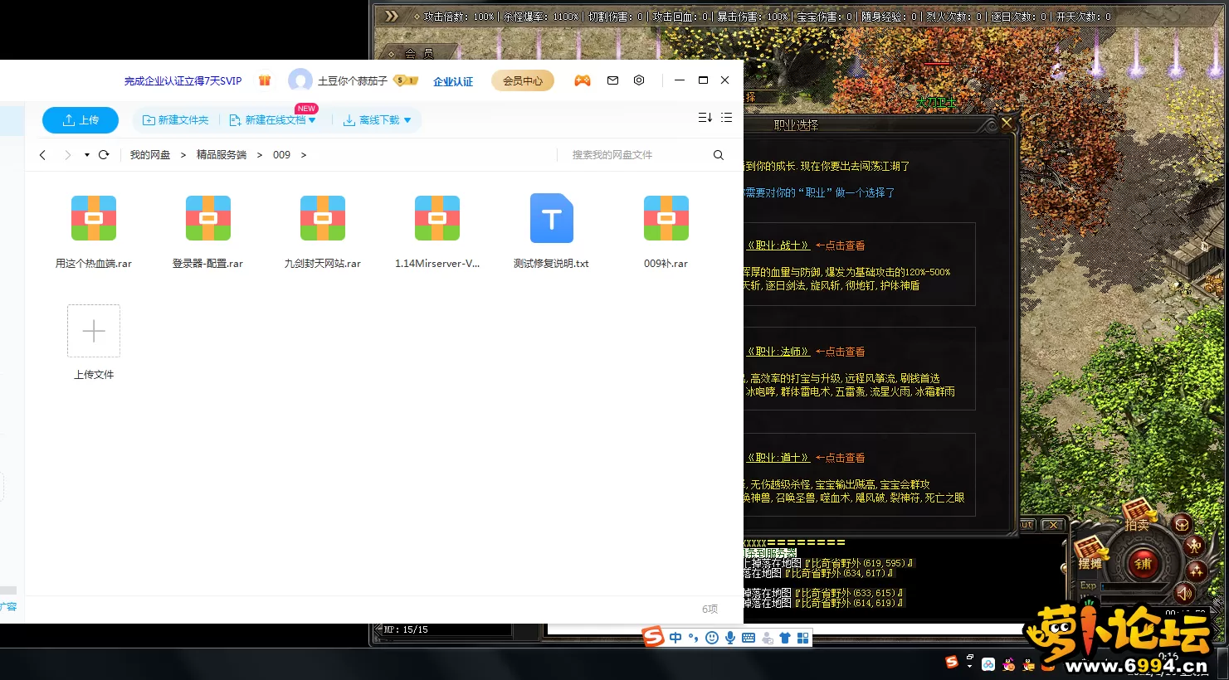The height and width of the screenshot is (680, 1229).
Task: Select file 九剑封天网站.rar
Action: 323,231
